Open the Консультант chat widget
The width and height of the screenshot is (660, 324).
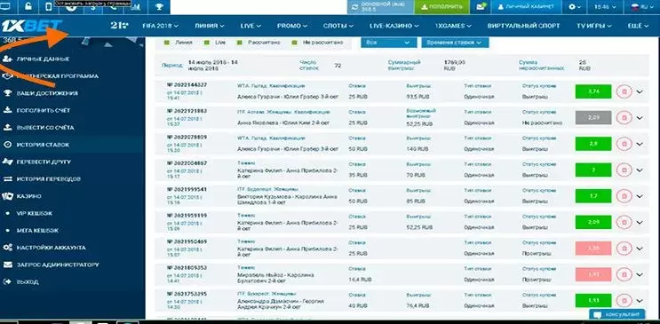(617, 314)
